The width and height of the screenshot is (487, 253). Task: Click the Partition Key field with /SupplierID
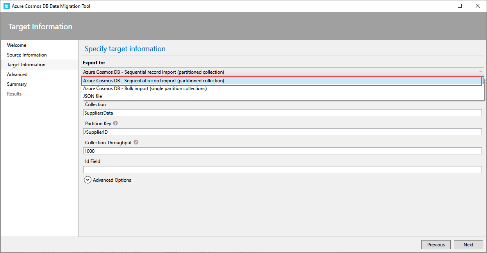[x=282, y=132]
